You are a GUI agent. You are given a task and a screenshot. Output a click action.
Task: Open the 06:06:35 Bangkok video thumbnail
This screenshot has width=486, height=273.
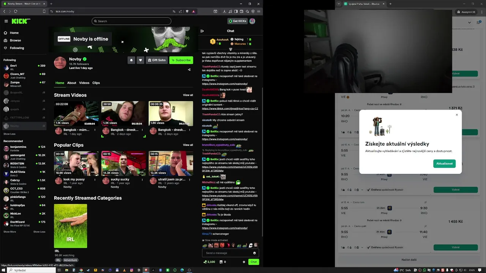[x=171, y=113]
